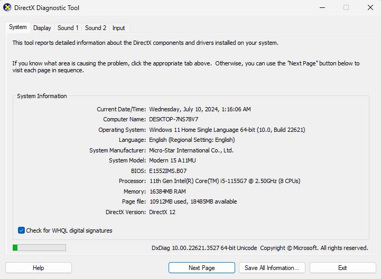Image resolution: width=381 pixels, height=279 pixels.
Task: Select the System tab
Action: click(x=17, y=27)
